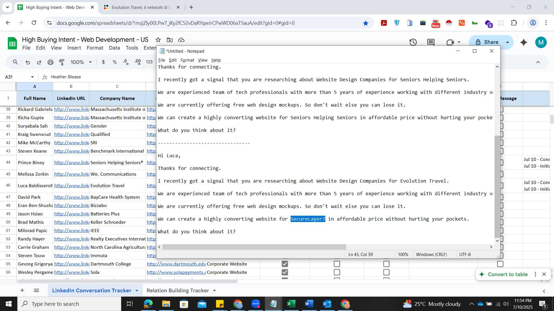Open Relation Building Tracker tab menu arrow

214,291
